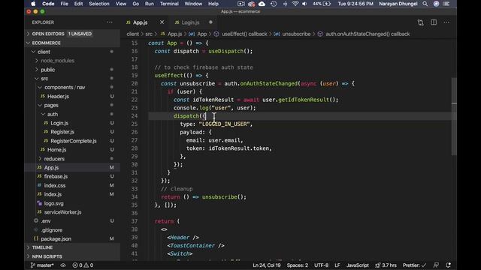Open the Edit menu
Screen dimensions: 481x270
pyautogui.click(x=78, y=4)
